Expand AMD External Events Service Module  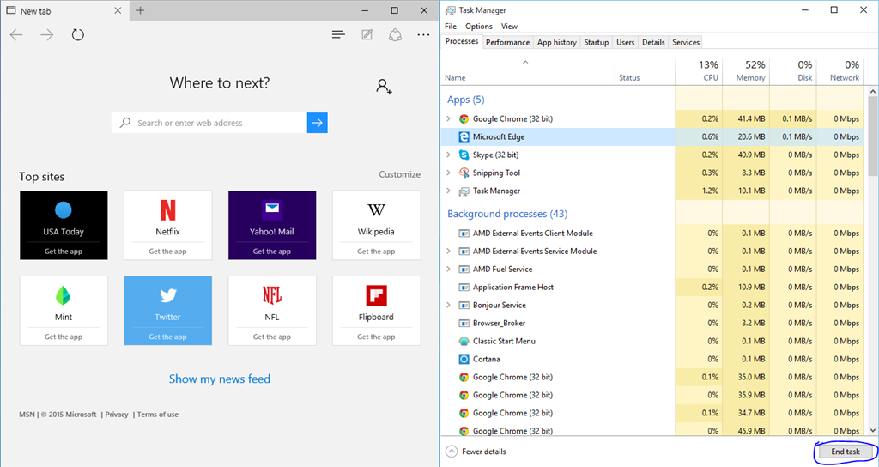(x=448, y=252)
